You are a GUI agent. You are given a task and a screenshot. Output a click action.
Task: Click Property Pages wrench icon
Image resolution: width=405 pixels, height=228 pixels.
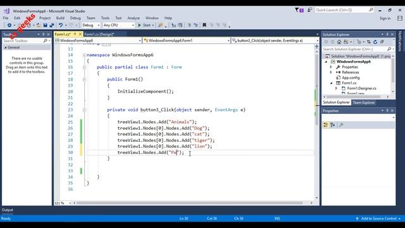coord(341,125)
